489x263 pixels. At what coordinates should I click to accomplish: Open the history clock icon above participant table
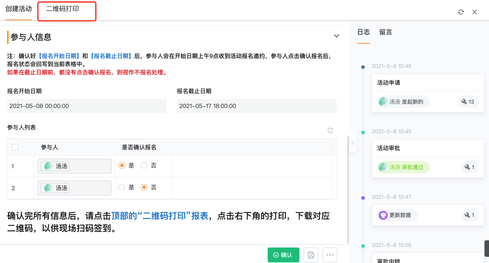coord(330,130)
